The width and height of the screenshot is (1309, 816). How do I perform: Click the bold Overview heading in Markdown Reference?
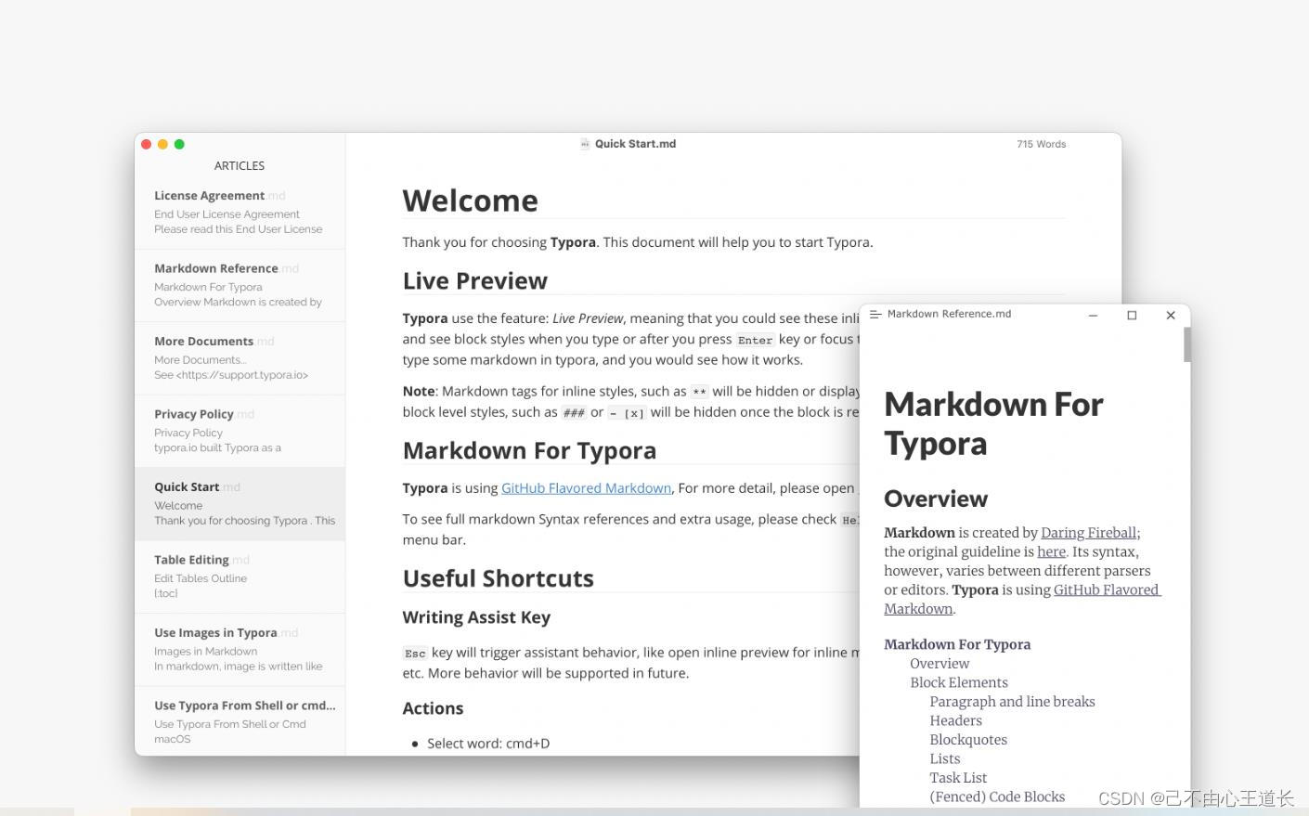click(936, 499)
